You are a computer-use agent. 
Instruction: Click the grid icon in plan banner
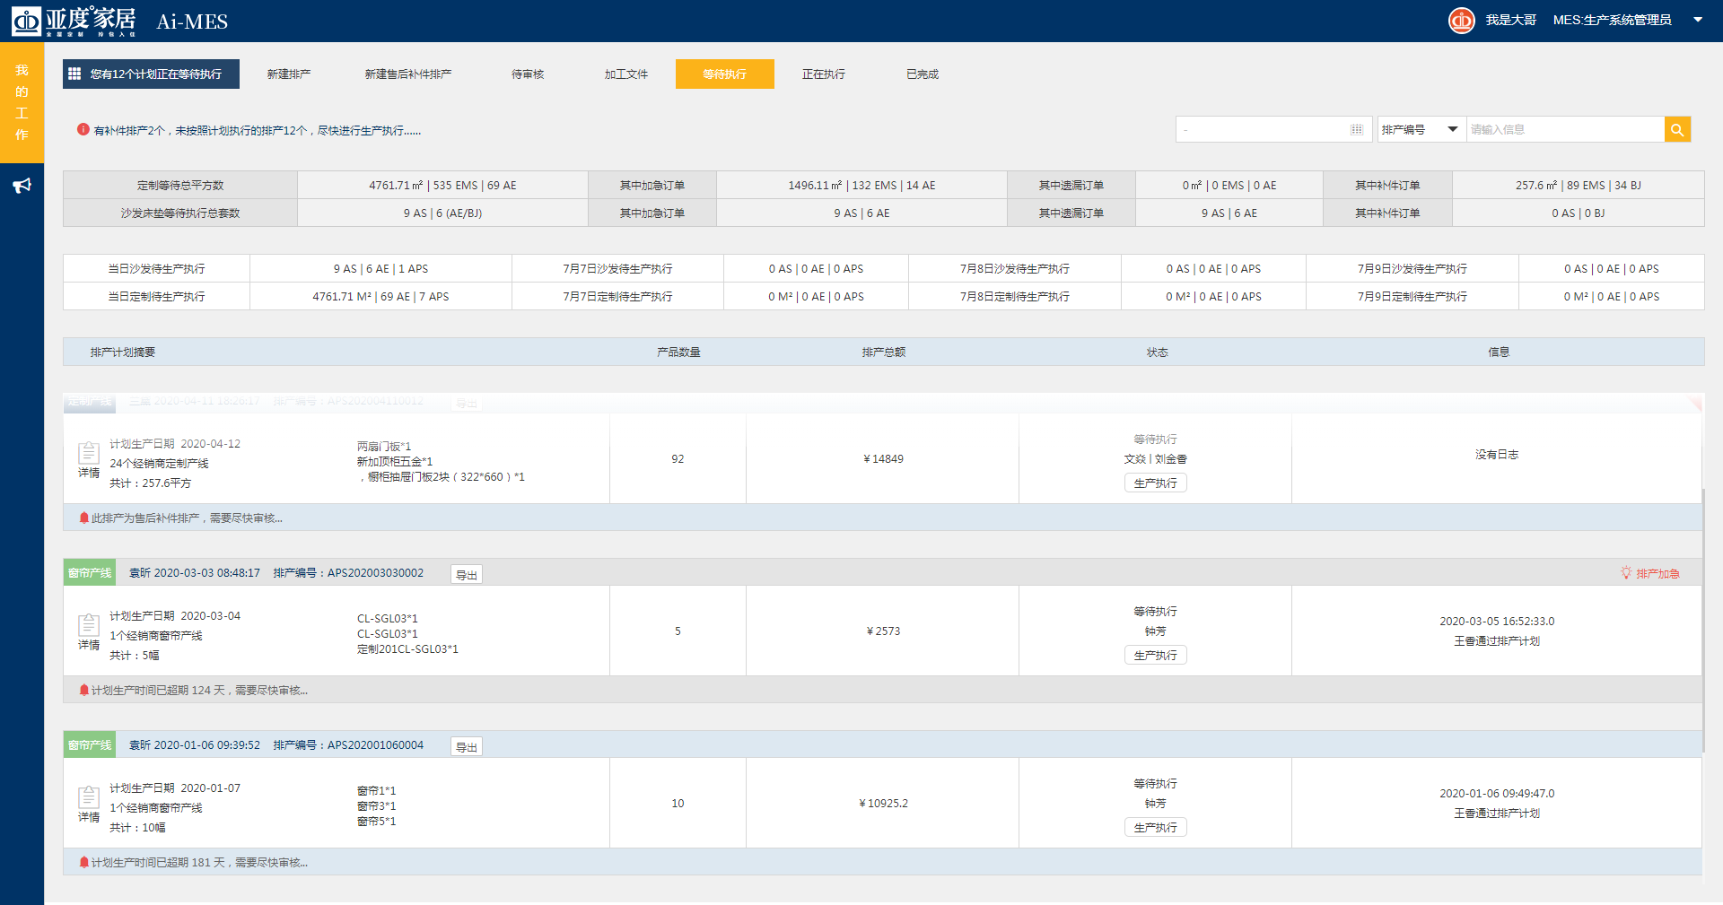pyautogui.click(x=74, y=74)
